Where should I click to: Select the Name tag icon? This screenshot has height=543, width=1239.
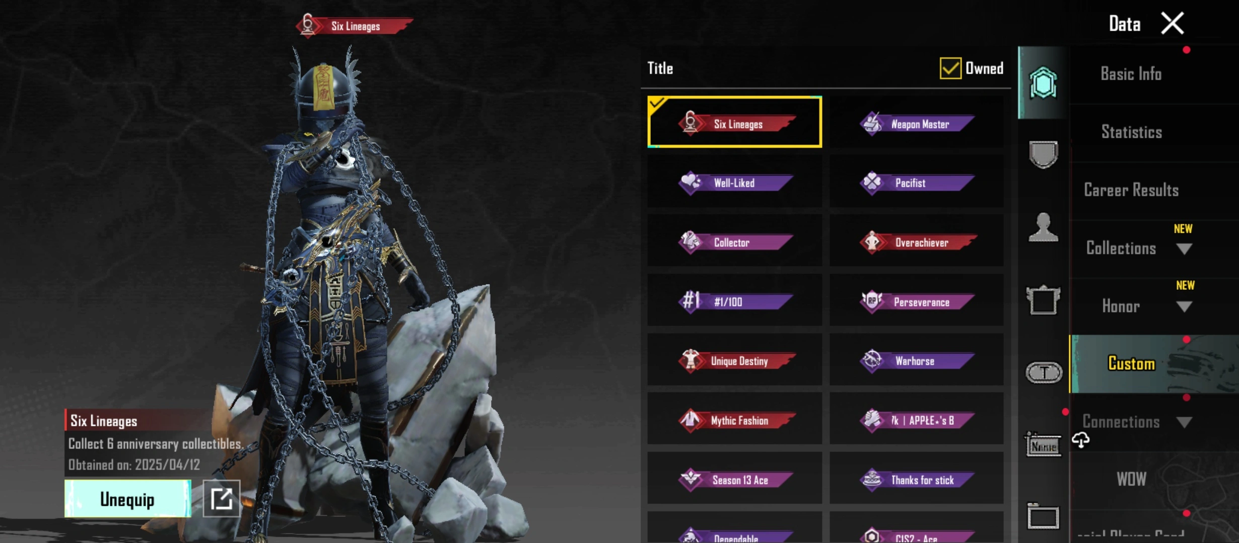pos(1043,445)
